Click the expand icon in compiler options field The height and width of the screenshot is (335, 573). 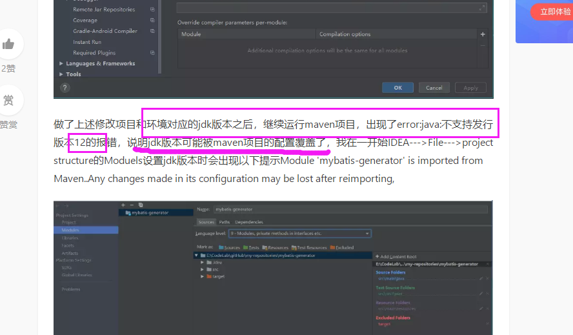[x=481, y=8]
